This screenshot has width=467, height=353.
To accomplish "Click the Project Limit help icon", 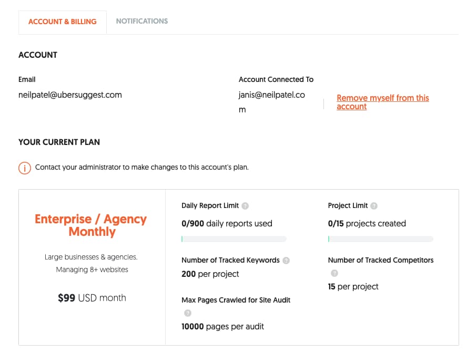I will (x=374, y=206).
